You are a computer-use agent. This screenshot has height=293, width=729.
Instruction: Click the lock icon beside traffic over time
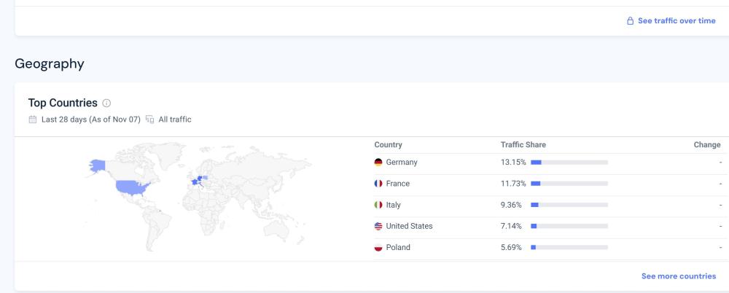click(x=631, y=21)
